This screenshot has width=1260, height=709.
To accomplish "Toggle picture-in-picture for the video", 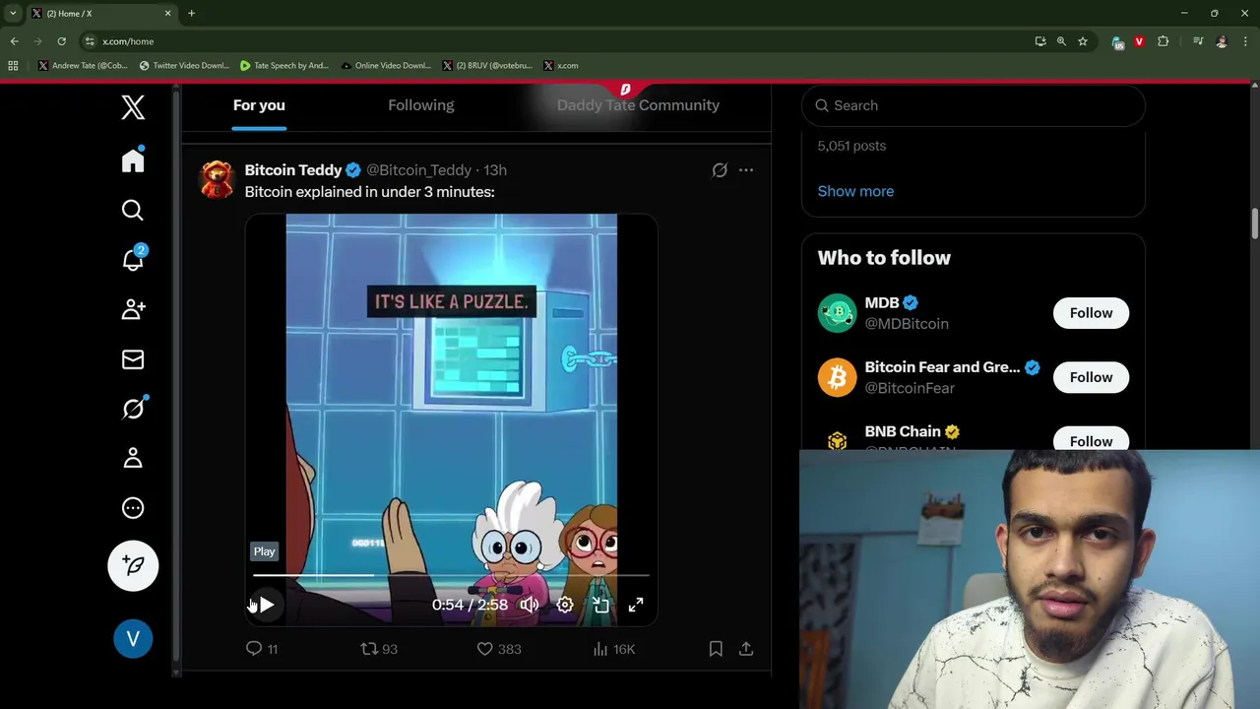I will pyautogui.click(x=600, y=605).
